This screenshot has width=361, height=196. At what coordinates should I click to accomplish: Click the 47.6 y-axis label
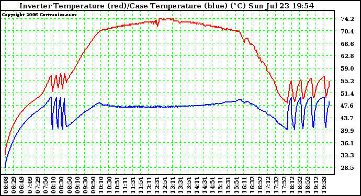coord(347,106)
